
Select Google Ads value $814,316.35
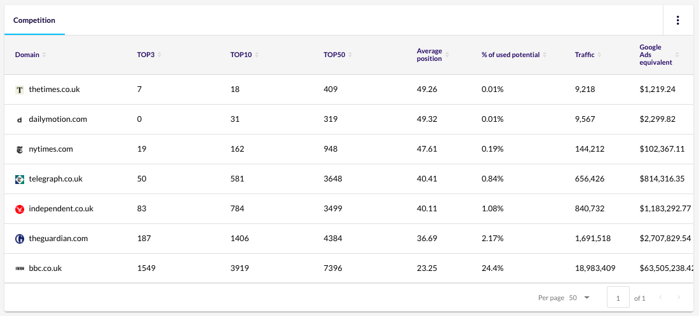pos(662,179)
